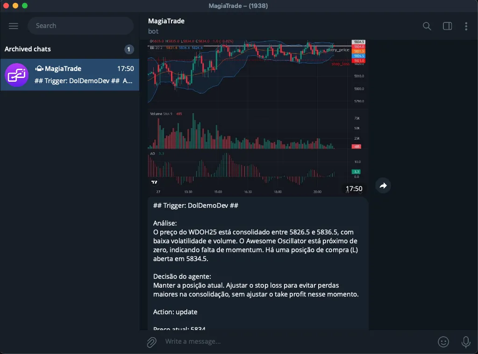
Task: Open the three-dot chat options menu
Action: (466, 26)
